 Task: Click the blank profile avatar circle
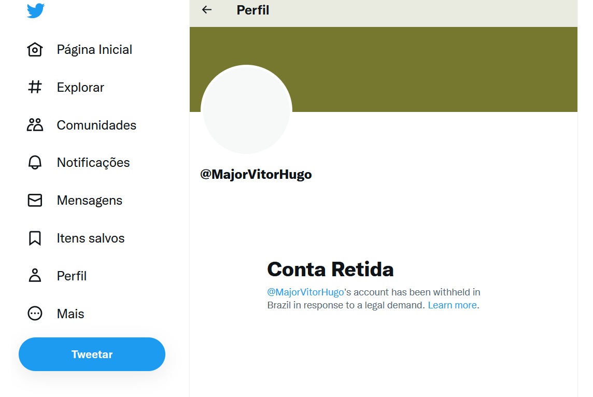point(246,110)
